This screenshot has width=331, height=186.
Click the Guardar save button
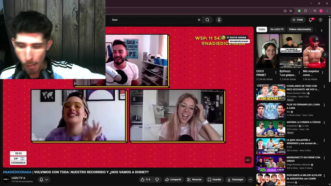pyautogui.click(x=214, y=180)
